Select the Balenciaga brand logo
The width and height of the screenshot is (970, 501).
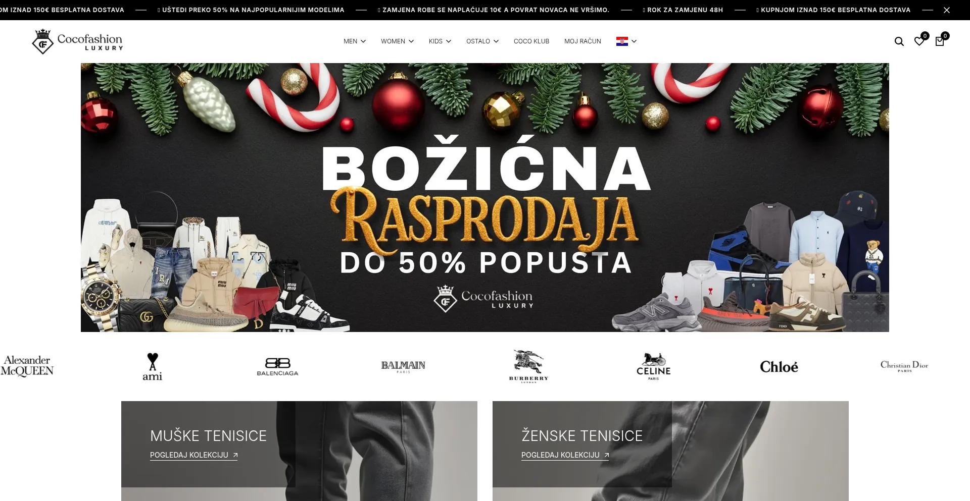[x=277, y=367]
